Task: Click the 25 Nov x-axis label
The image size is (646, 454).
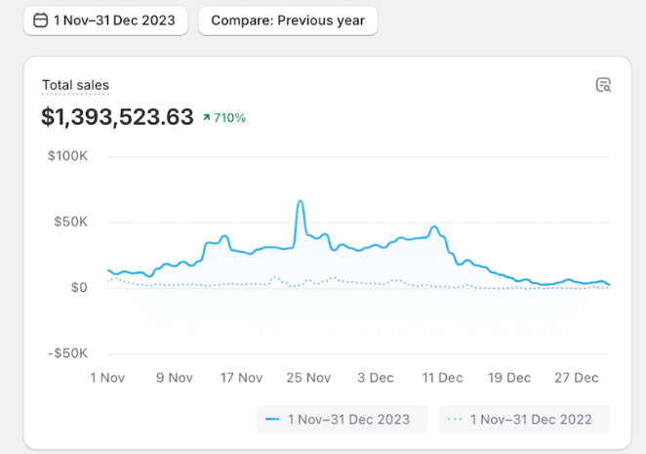Action: point(308,378)
